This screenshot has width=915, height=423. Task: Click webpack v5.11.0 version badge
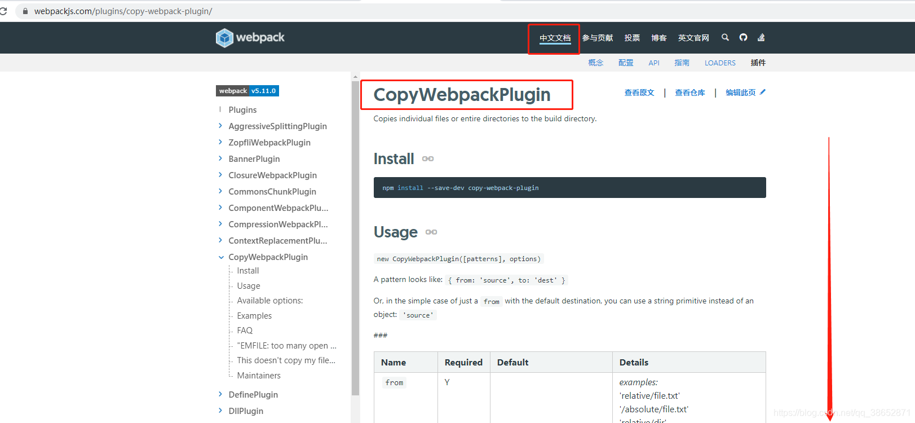coord(247,91)
